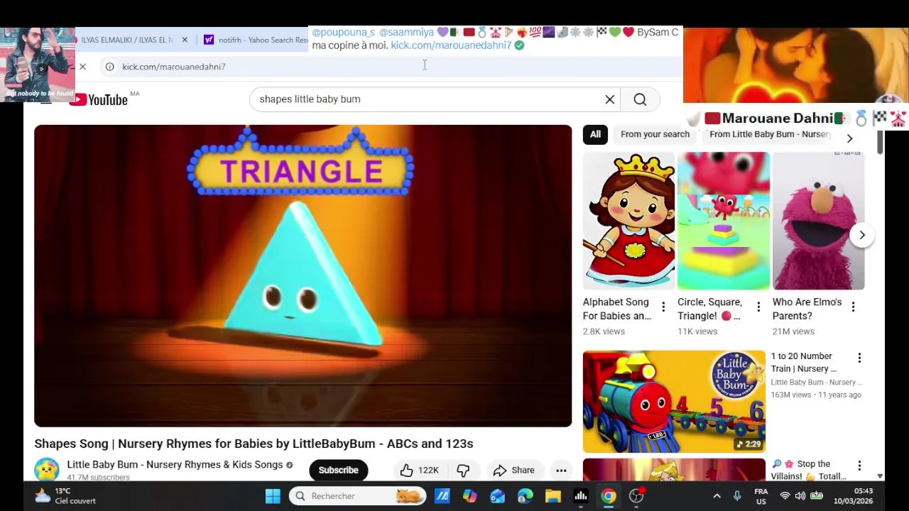Open Little Baby Bum - Nursery Rhymes channel name
Screen dimensions: 909x511
click(175, 465)
